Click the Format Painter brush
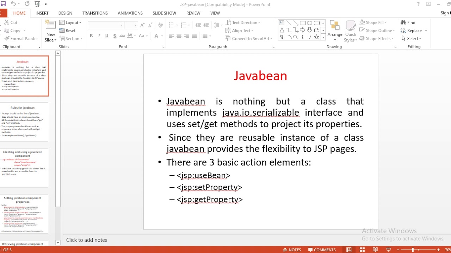This screenshot has width=451, height=253. pos(21,39)
